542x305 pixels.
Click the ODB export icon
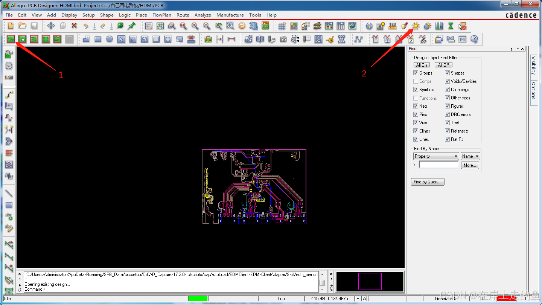(248, 39)
